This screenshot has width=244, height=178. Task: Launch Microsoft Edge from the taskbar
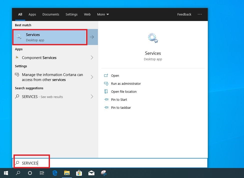tap(55, 173)
